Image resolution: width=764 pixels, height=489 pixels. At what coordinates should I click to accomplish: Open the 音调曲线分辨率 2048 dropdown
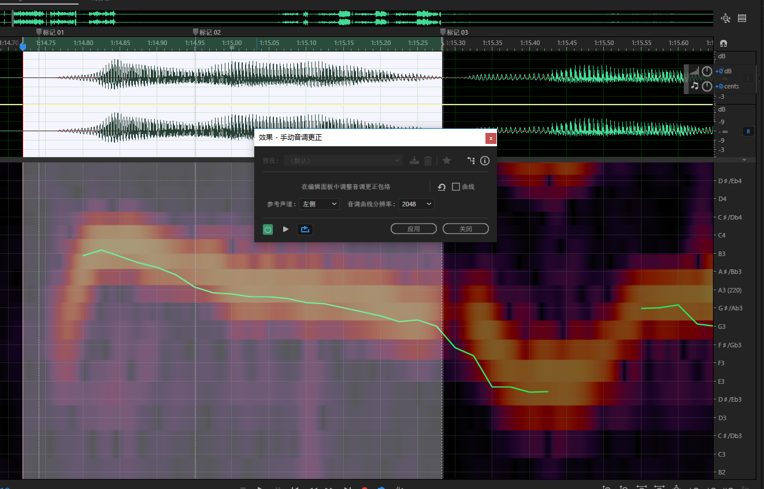coord(416,204)
